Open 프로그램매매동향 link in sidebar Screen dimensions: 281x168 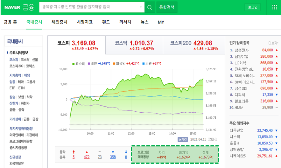coord(21,141)
